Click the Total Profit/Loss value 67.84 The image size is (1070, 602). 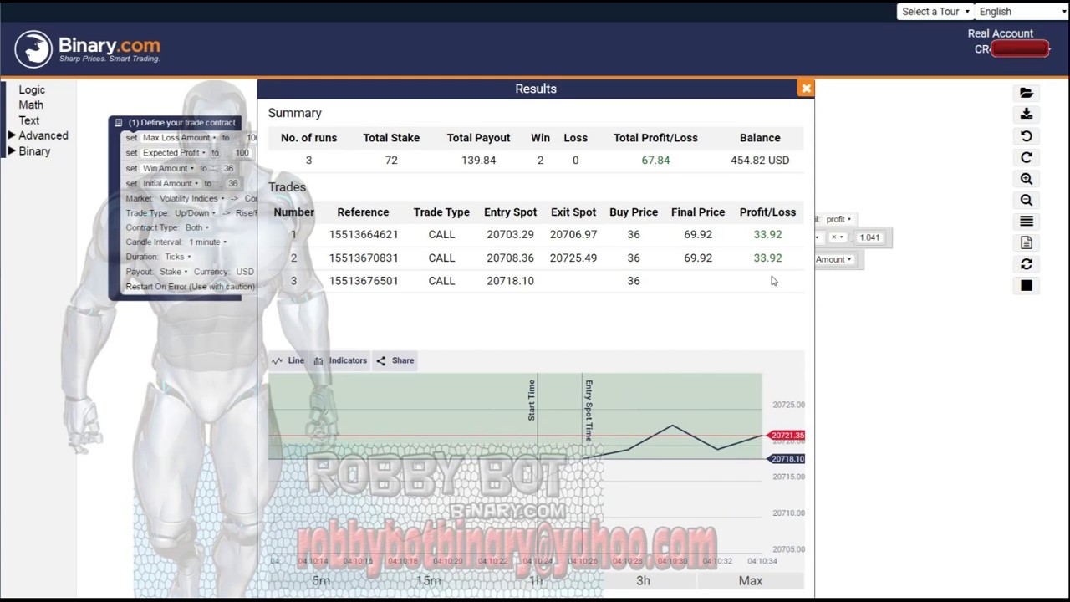point(655,160)
